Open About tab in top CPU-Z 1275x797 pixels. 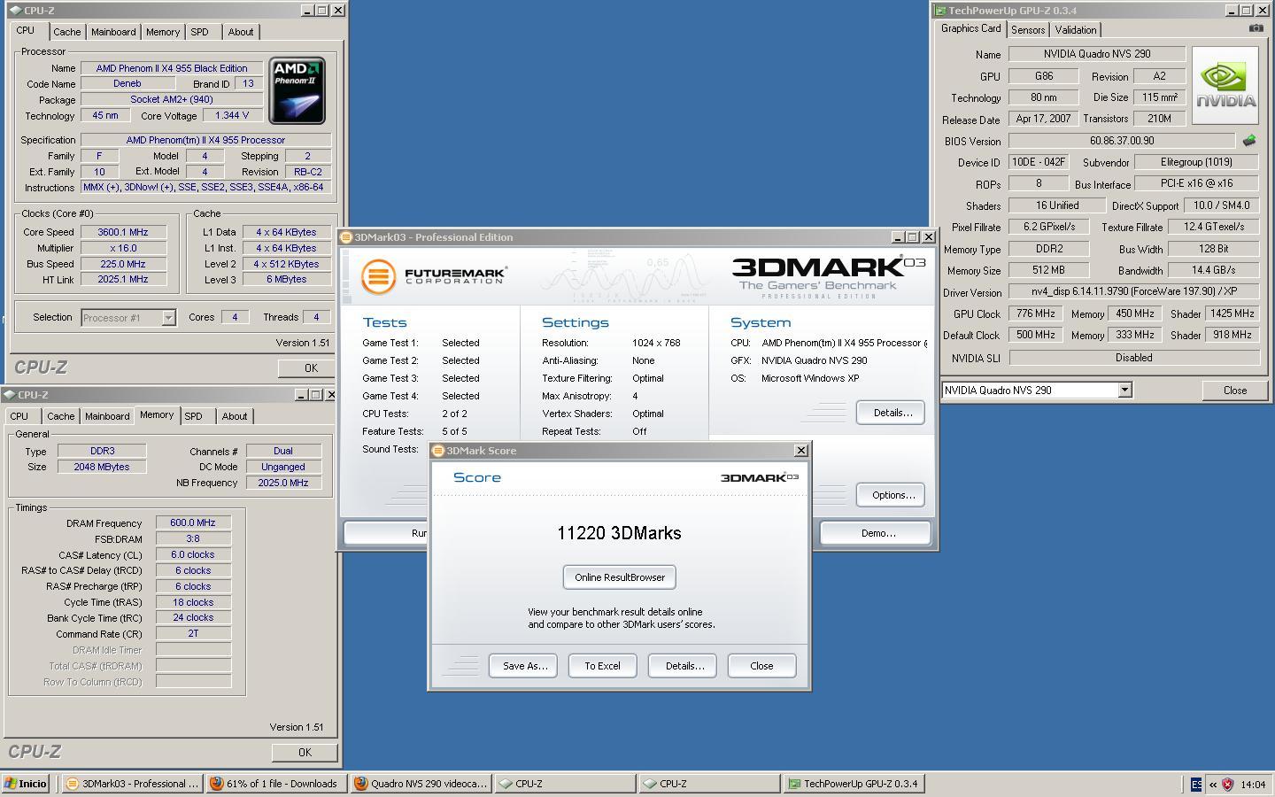[x=241, y=32]
